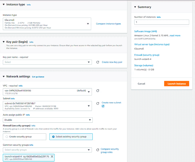Click Software Image (AMI) summary link

point(146,31)
